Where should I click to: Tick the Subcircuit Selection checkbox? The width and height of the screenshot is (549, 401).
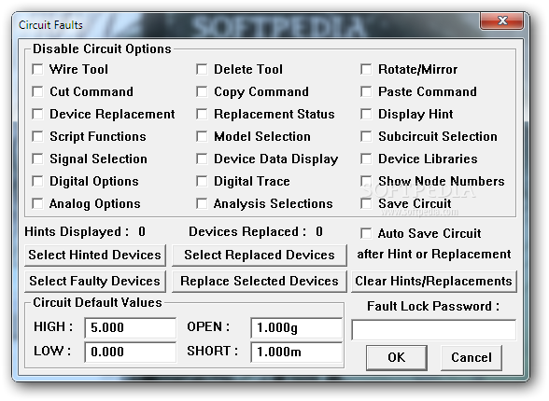point(366,136)
